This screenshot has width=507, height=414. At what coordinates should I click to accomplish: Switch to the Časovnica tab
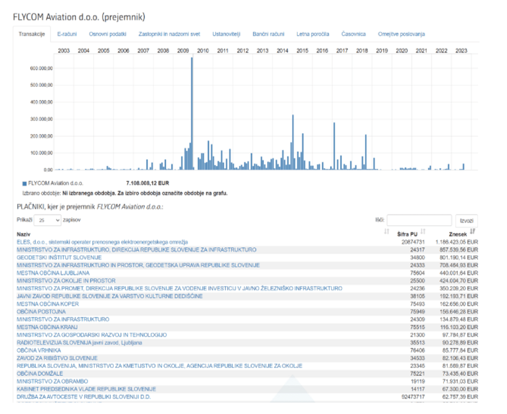coord(353,34)
